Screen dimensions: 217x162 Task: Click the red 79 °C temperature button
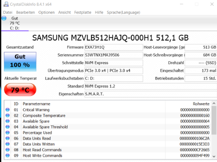coord(20,90)
